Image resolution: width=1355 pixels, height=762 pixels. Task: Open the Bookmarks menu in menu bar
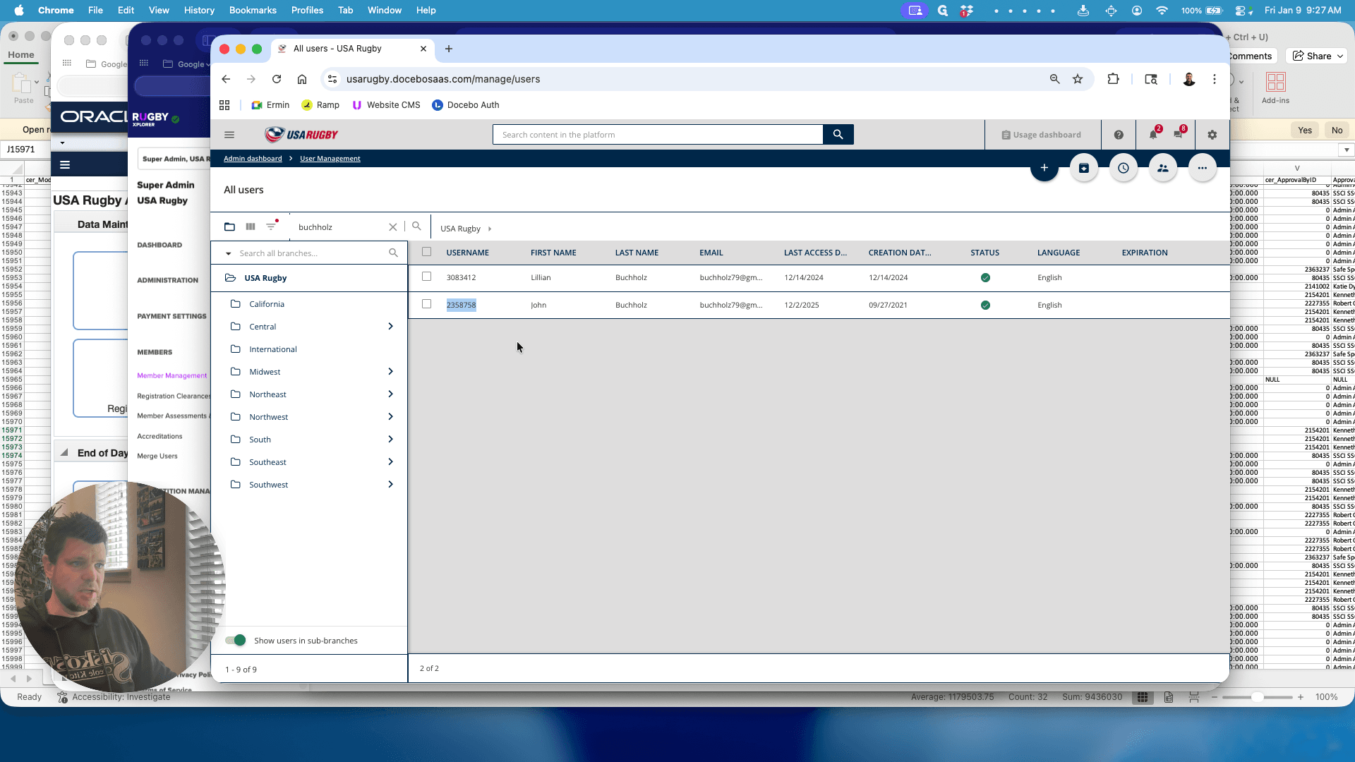(x=253, y=10)
